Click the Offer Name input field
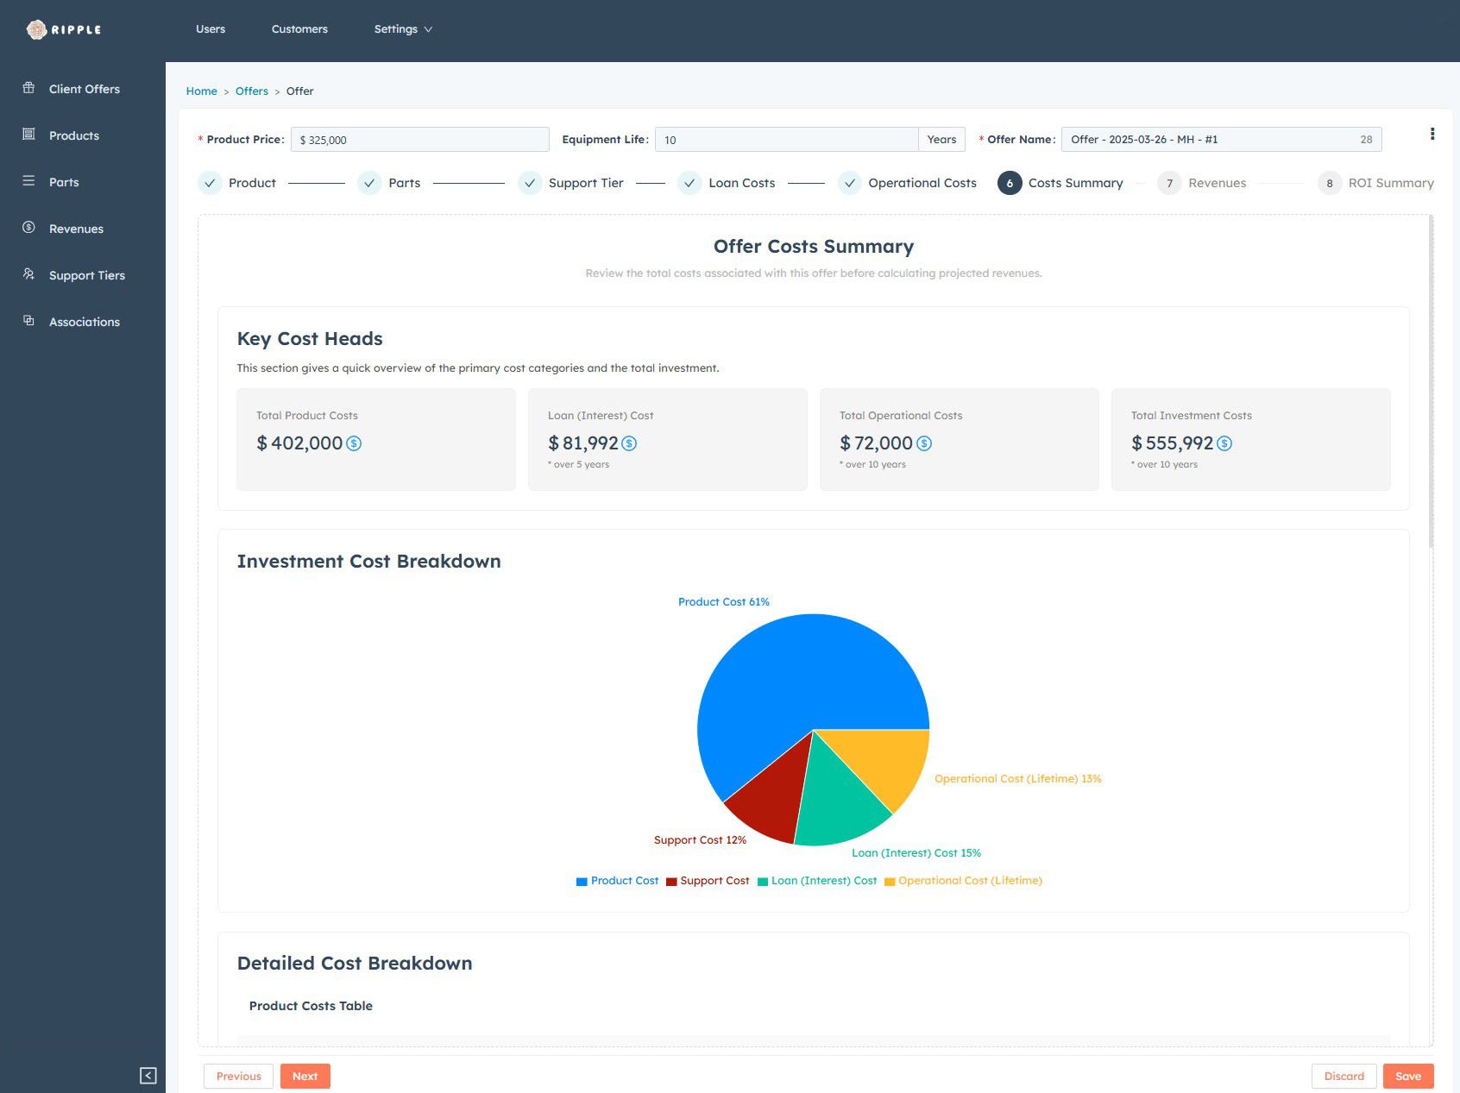The height and width of the screenshot is (1093, 1460). click(1222, 140)
